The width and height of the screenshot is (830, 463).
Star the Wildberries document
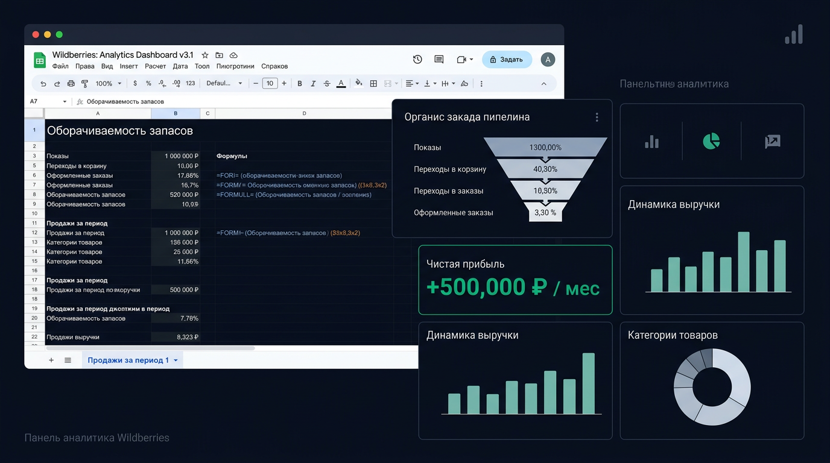pos(205,55)
